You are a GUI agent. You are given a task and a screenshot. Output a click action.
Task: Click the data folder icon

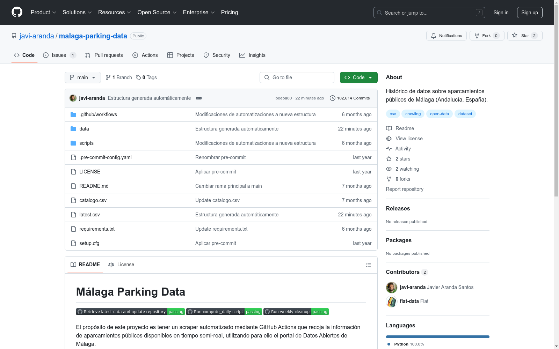pos(73,129)
